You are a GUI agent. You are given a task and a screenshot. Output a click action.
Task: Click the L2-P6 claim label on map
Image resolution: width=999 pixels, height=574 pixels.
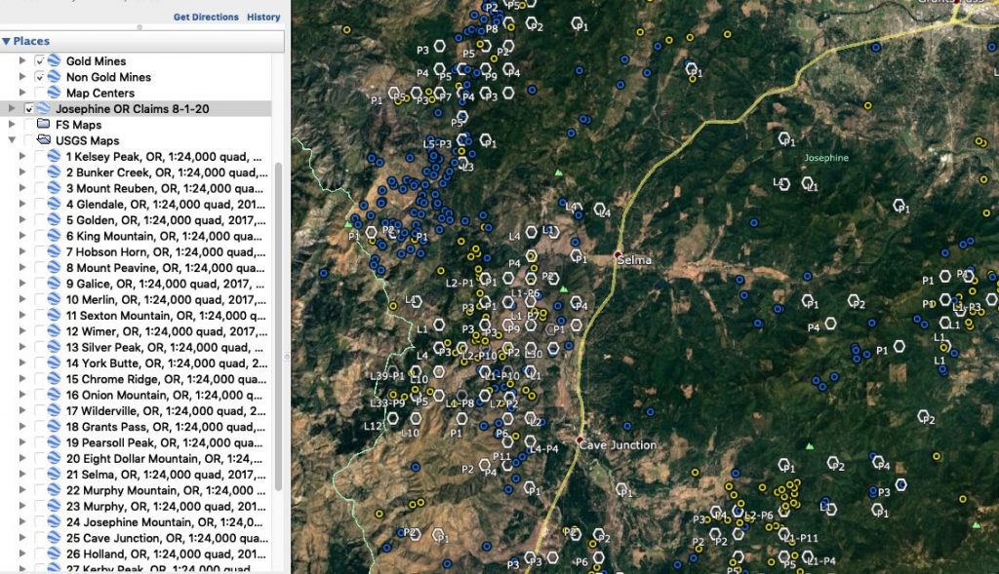click(x=758, y=516)
